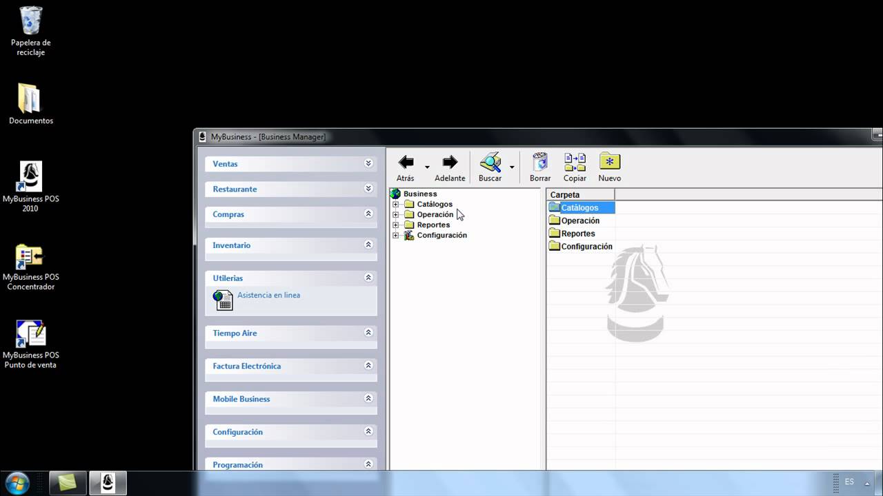Click the Inventario panel title

click(x=231, y=245)
